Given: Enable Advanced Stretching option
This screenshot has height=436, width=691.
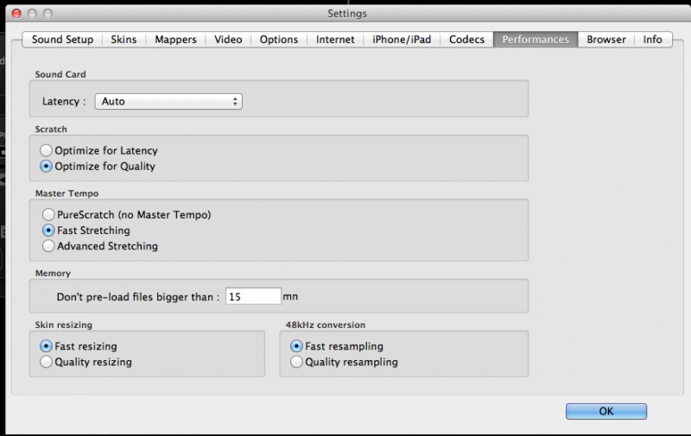Looking at the screenshot, I should point(49,246).
